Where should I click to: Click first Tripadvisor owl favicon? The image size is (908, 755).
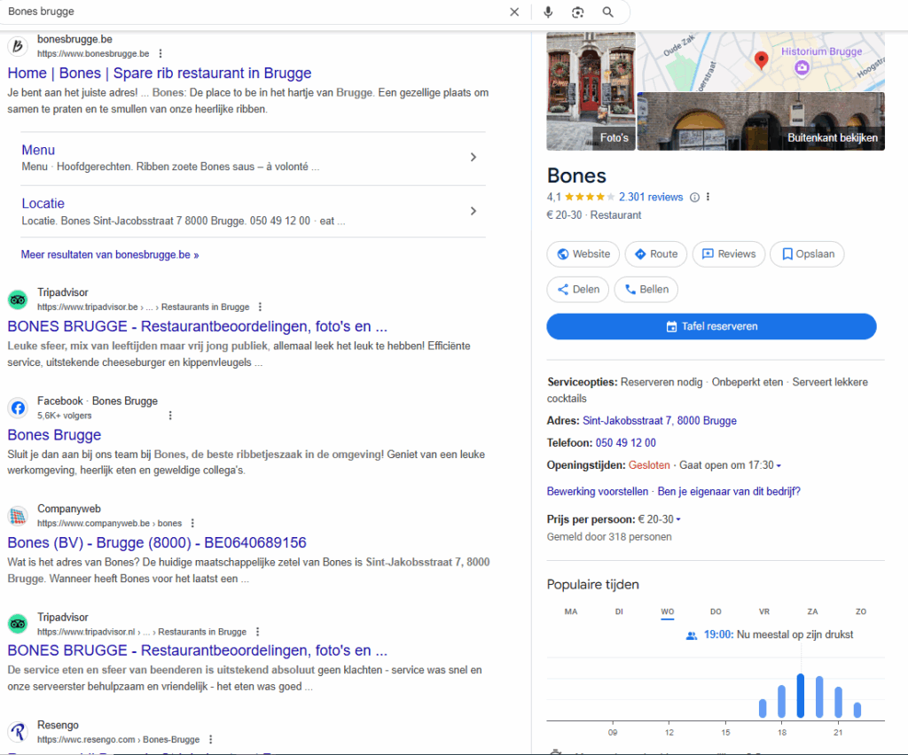coord(18,300)
